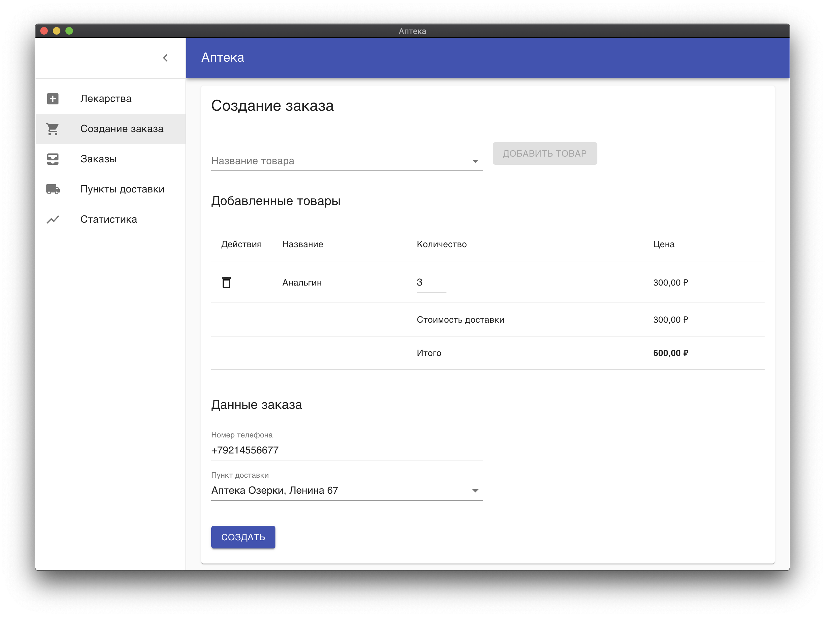Click the red window close button
Image resolution: width=825 pixels, height=617 pixels.
pos(44,31)
